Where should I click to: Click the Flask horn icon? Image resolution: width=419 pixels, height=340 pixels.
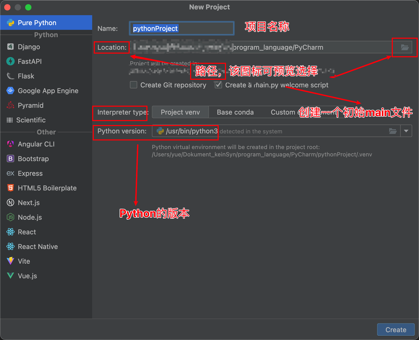(10, 76)
